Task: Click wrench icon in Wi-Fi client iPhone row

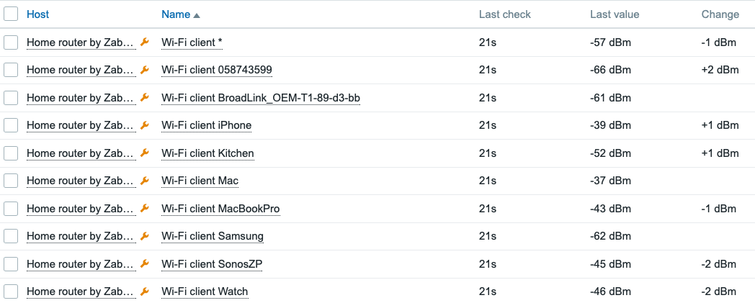Action: click(144, 125)
